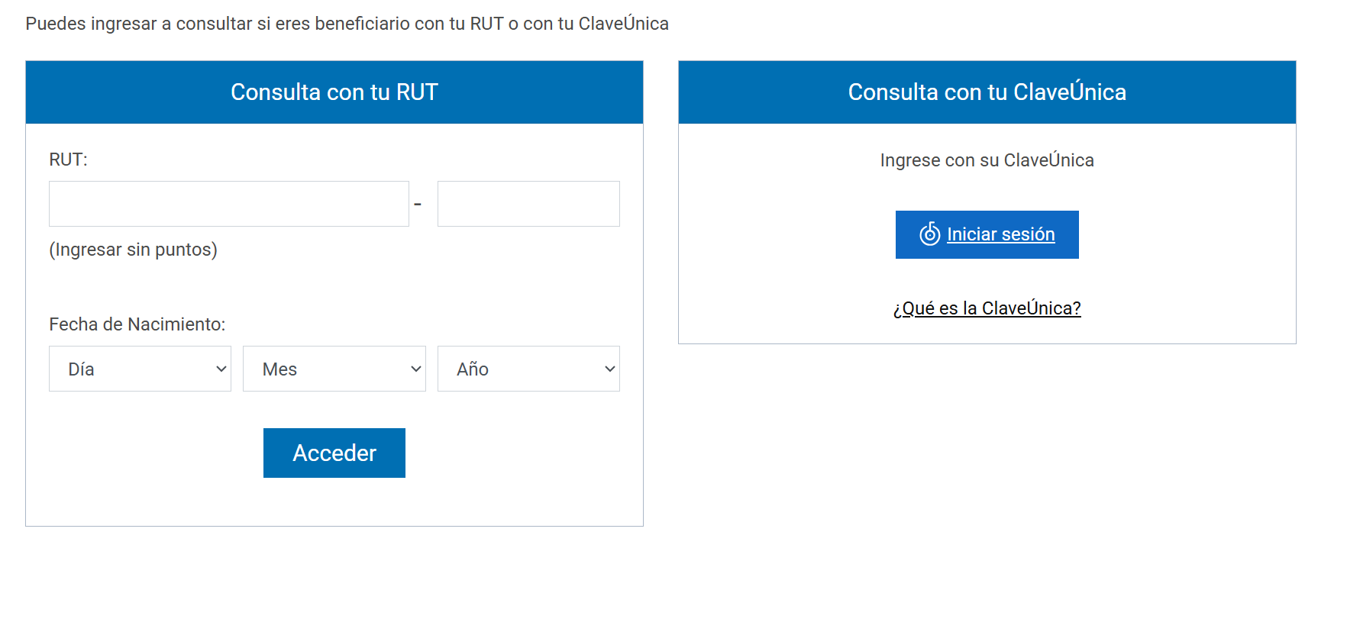This screenshot has height=619, width=1347.
Task: Focus the RUT verifier digit field
Action: (528, 204)
